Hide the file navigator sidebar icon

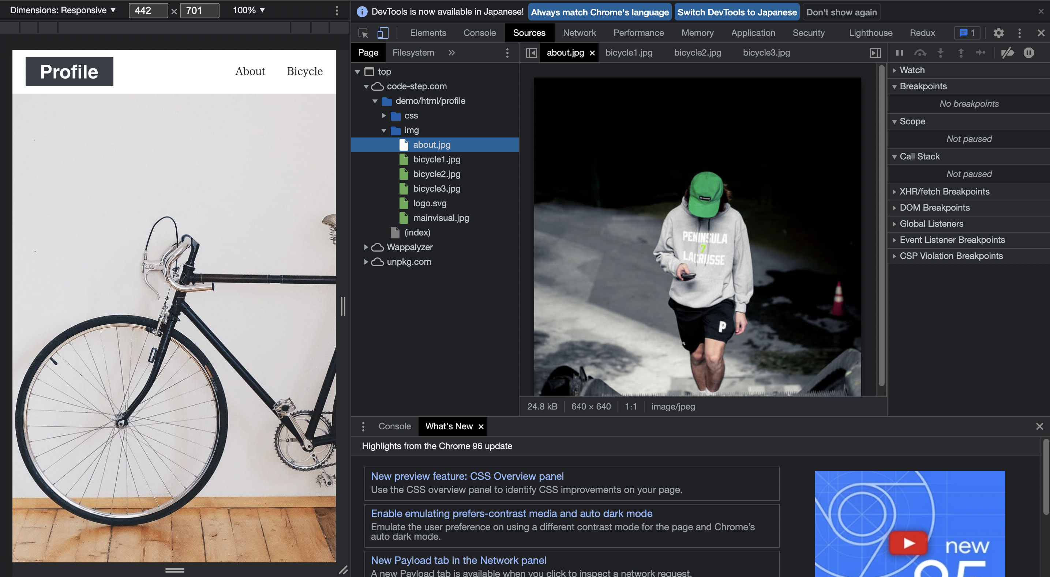tap(531, 53)
